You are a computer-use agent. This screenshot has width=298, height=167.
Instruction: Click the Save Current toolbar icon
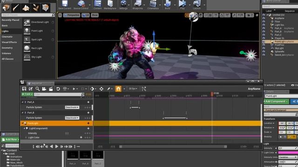[65, 5]
